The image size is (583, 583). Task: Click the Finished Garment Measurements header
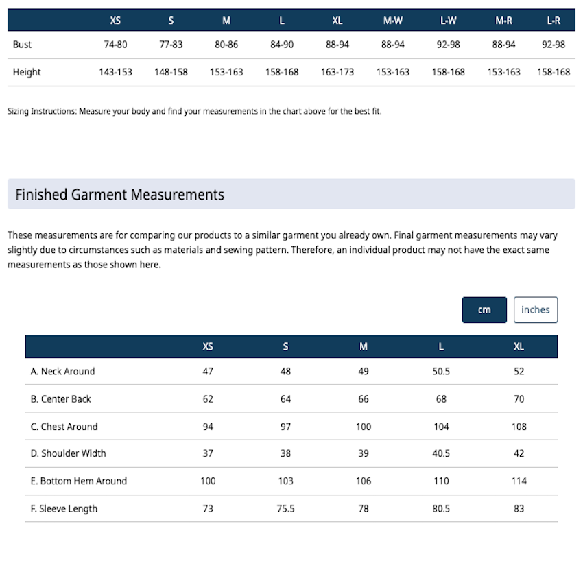[120, 195]
